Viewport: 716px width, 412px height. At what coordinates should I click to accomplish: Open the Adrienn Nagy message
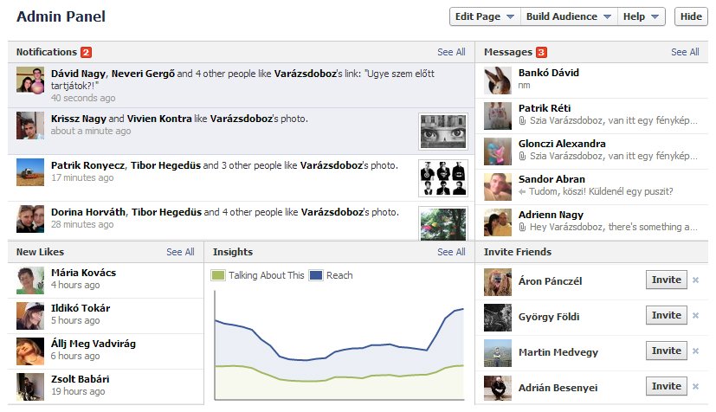click(x=592, y=222)
